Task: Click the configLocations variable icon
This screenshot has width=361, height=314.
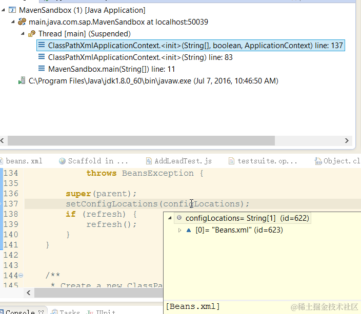Action: click(179, 218)
